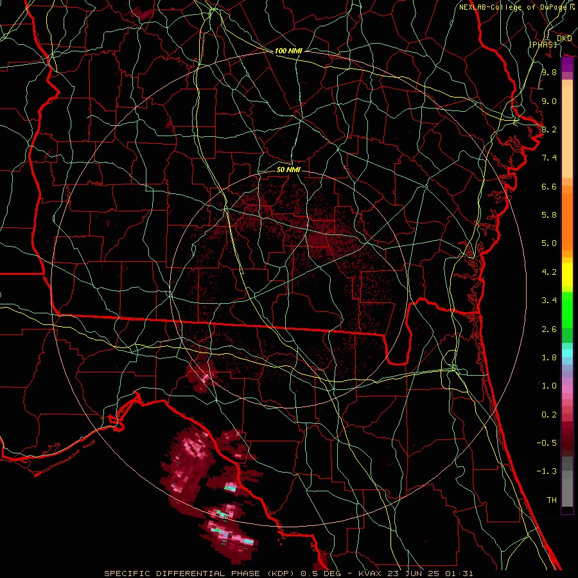Click the 50 NMI range ring label
Viewport: 578px width, 578px height.
tap(288, 170)
